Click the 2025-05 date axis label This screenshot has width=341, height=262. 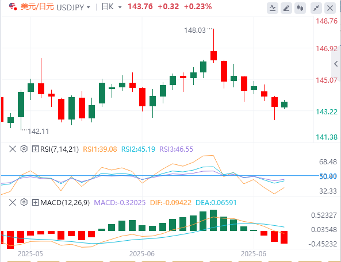(30, 254)
